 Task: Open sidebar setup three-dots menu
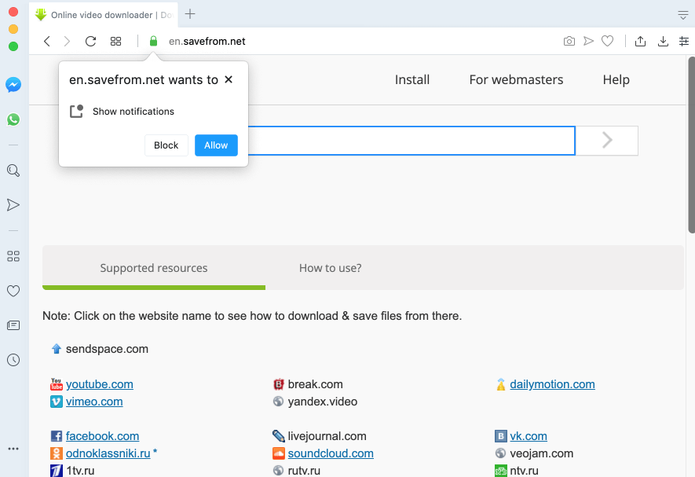(13, 449)
